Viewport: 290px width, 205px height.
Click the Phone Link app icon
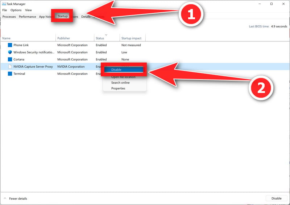click(x=10, y=45)
